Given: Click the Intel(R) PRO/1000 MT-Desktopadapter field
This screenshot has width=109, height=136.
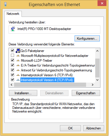Looking at the screenshot, I should tap(54, 29).
